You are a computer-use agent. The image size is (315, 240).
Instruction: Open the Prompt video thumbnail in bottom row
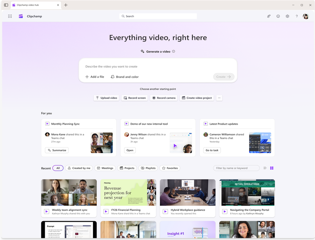(69, 230)
